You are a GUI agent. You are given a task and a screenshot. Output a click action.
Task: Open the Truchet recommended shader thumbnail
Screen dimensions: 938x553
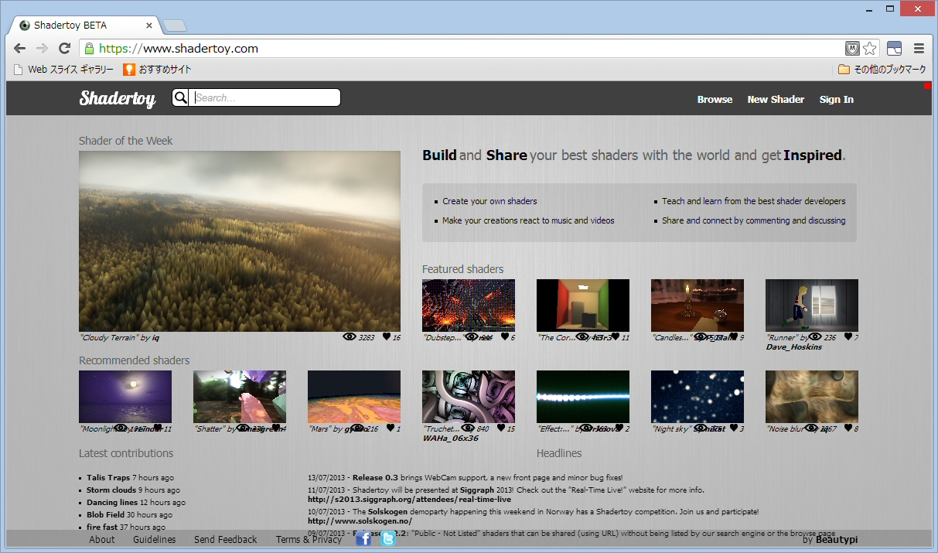tap(469, 397)
